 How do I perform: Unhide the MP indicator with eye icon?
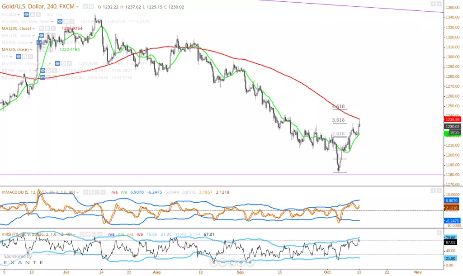pyautogui.click(x=19, y=56)
